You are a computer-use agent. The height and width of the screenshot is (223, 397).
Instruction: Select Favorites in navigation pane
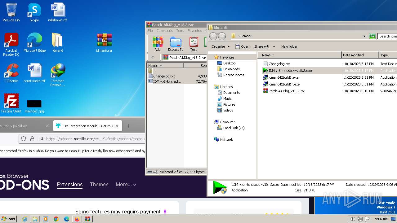(x=227, y=57)
